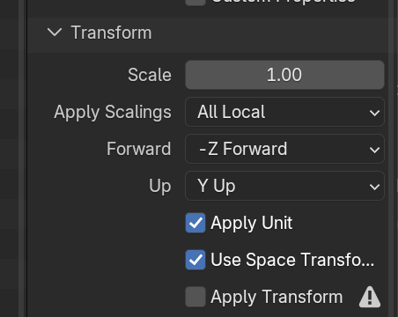Click the Scale property label

150,75
